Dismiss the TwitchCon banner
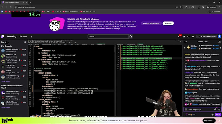The width and height of the screenshot is (222, 124). [219, 121]
